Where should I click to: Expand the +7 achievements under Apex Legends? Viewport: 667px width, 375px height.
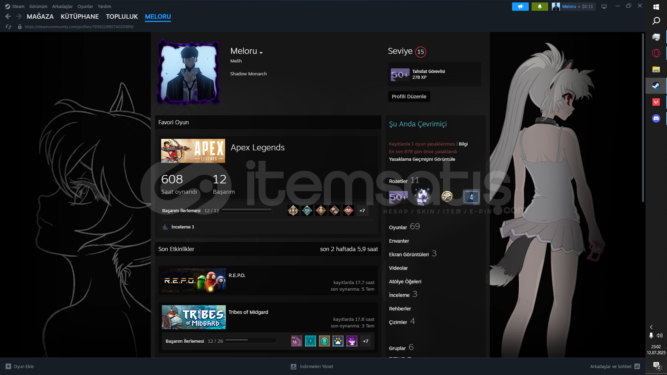[362, 210]
